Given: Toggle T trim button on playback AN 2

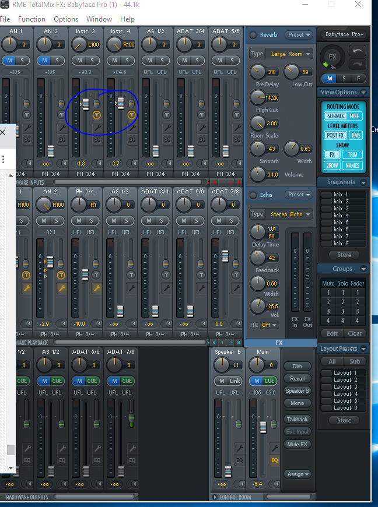Looking at the screenshot, I should (x=61, y=275).
